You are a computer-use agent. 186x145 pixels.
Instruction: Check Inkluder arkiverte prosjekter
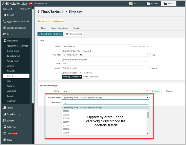(63, 59)
